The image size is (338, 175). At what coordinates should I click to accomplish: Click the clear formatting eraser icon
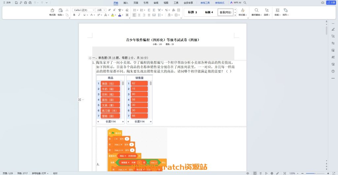tap(127, 10)
